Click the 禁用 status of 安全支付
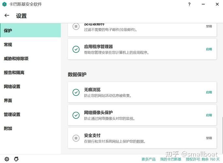 point(209,138)
